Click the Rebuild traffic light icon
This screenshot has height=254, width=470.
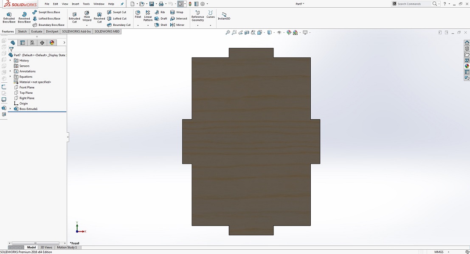click(190, 4)
